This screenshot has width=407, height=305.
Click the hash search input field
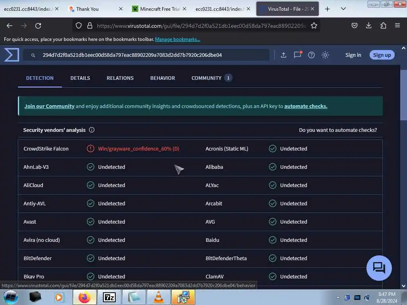pos(146,55)
